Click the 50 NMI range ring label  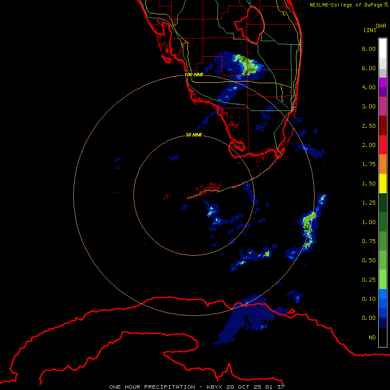coord(194,135)
